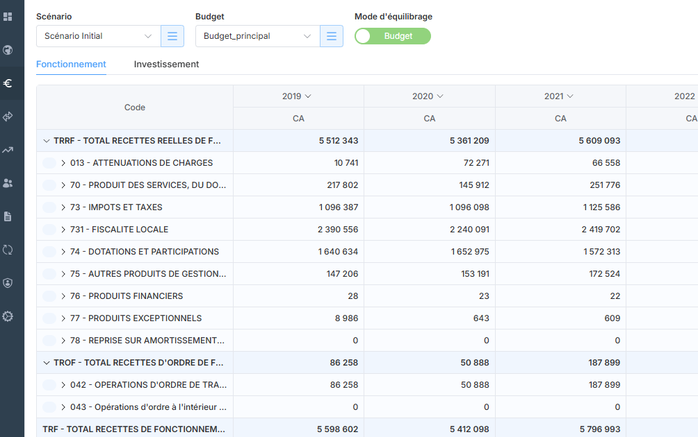Screen dimensions: 698x437
Task: Toggle the Mode d'équilibrage Budget switch
Action: click(392, 36)
